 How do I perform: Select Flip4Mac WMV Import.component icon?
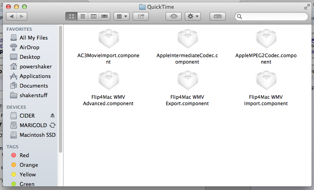(266, 80)
